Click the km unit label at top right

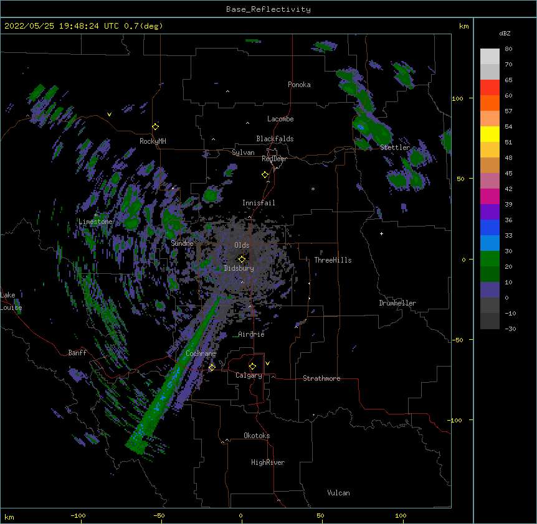pos(463,26)
